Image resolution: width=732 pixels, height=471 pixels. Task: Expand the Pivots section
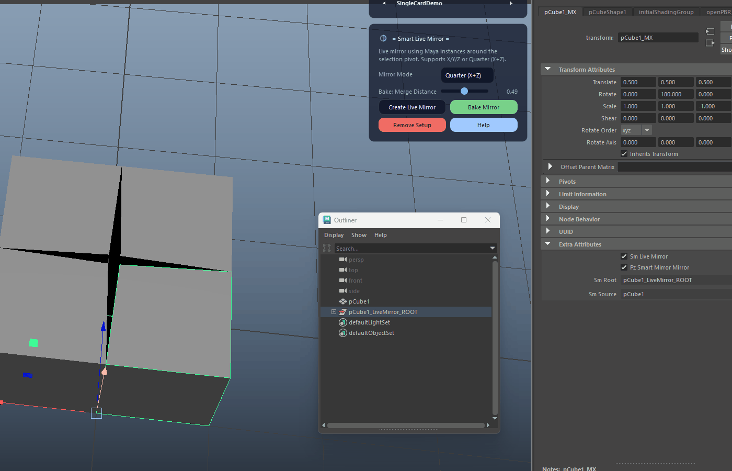(x=548, y=181)
